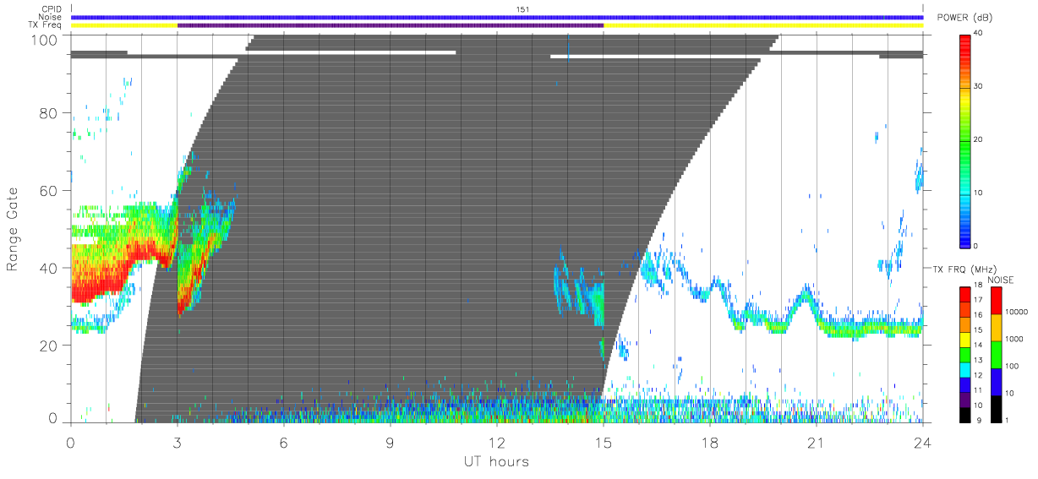Click the 15 tick on UT hours axis
Viewport: 1038px width, 479px height.
[x=604, y=441]
